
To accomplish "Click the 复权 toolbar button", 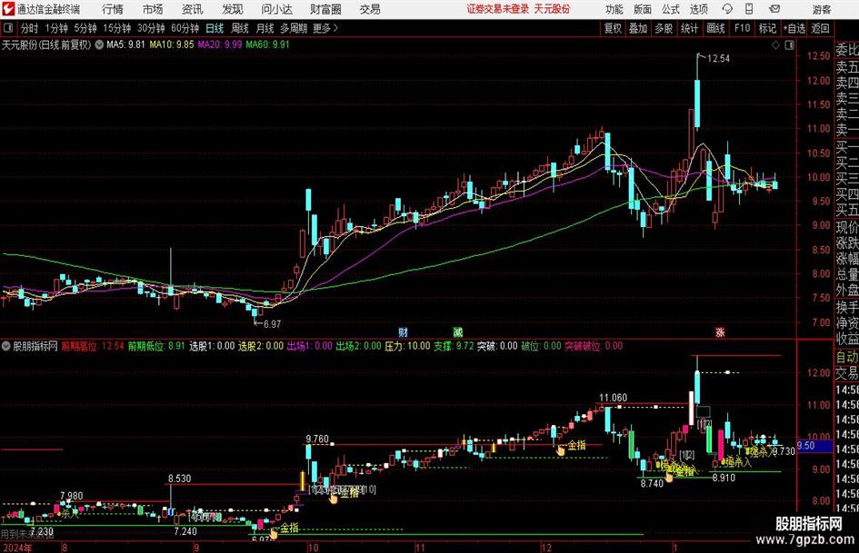I will click(x=613, y=28).
